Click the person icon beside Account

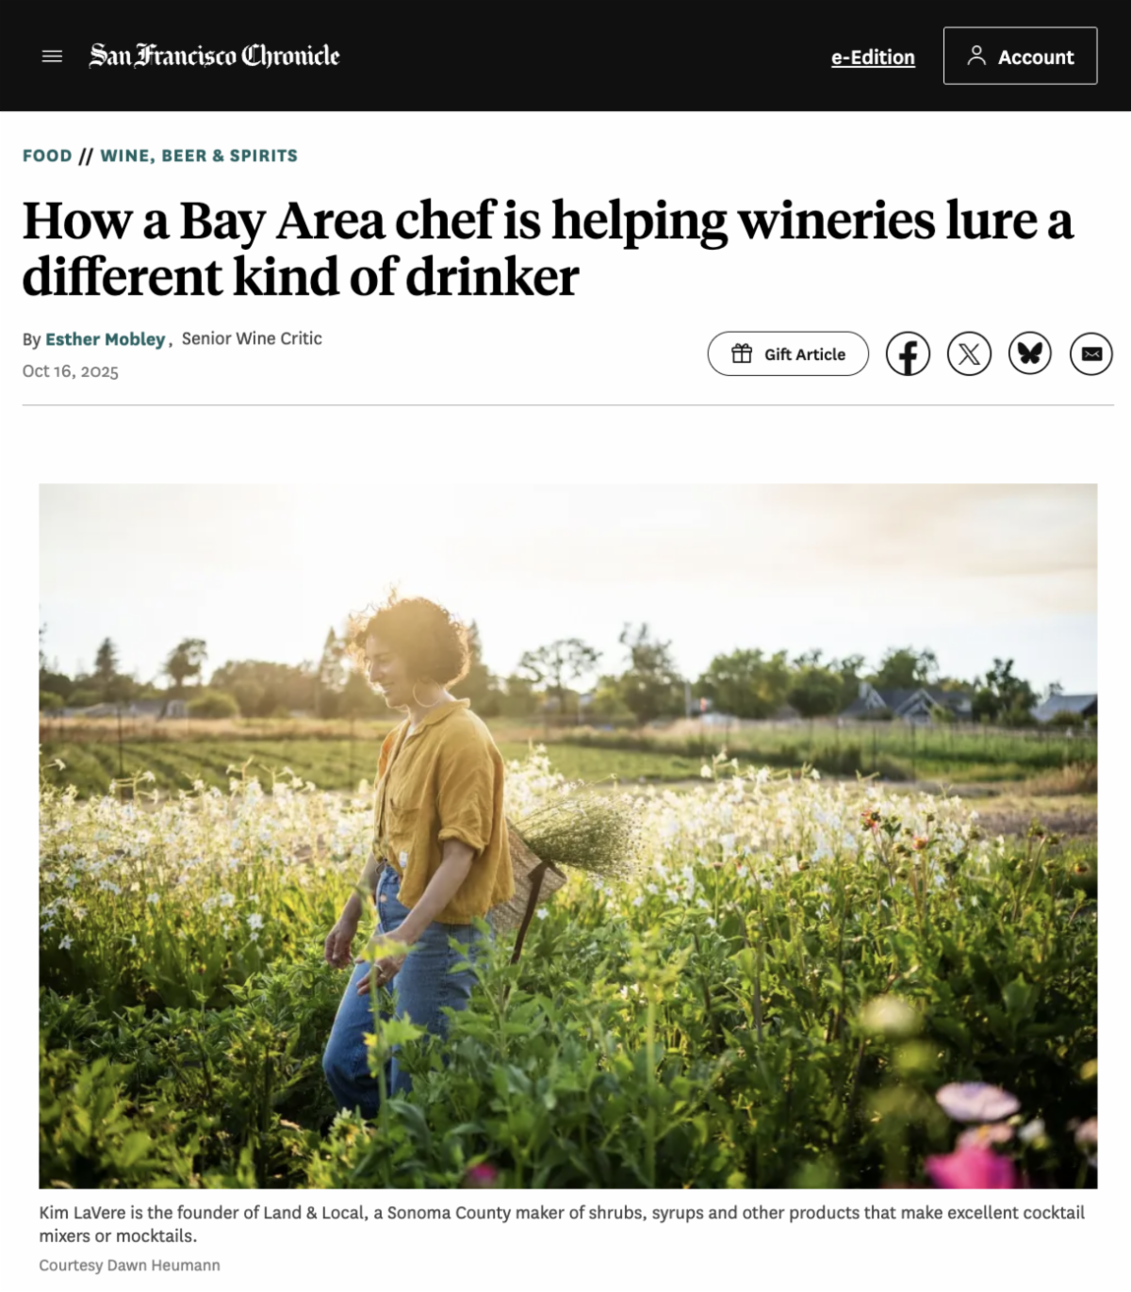click(x=976, y=57)
